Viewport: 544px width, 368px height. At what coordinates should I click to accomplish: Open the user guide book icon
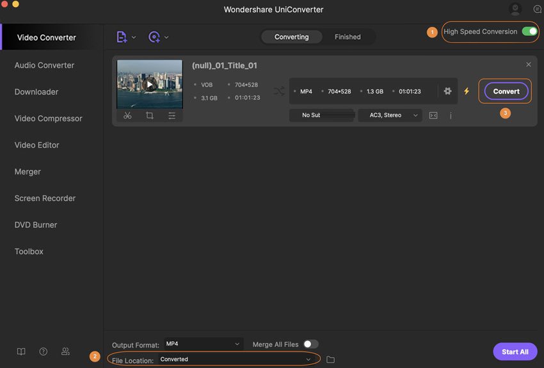click(21, 351)
